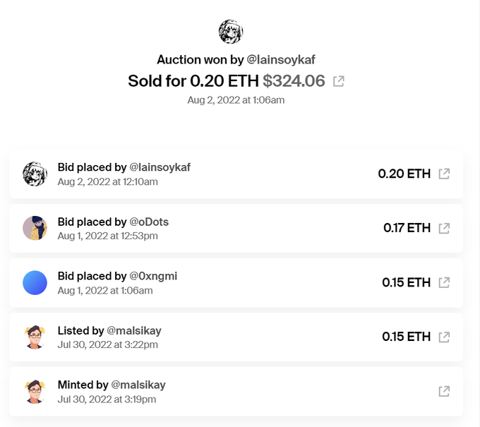Click oDots' avatar in the bid row

pos(35,228)
